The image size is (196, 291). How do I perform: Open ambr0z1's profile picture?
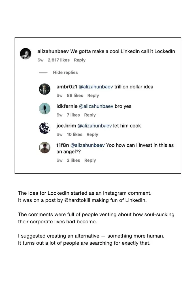click(x=44, y=89)
